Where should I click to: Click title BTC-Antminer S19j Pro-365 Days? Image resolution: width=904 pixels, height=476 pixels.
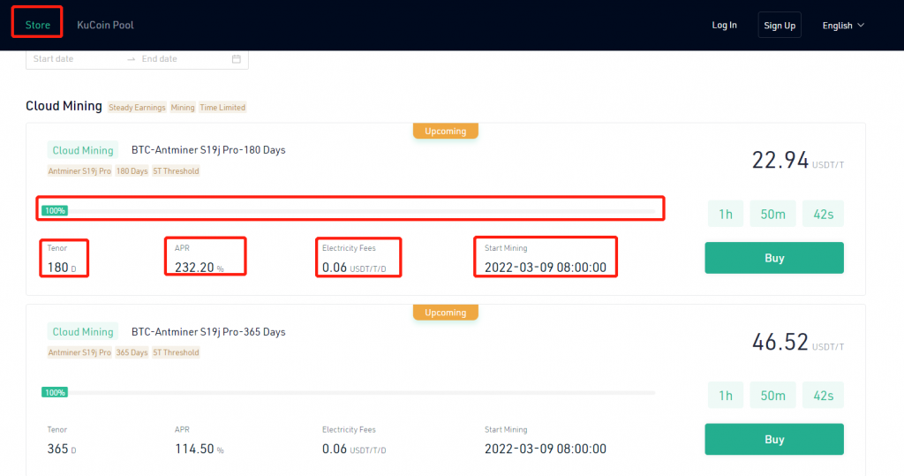click(208, 332)
